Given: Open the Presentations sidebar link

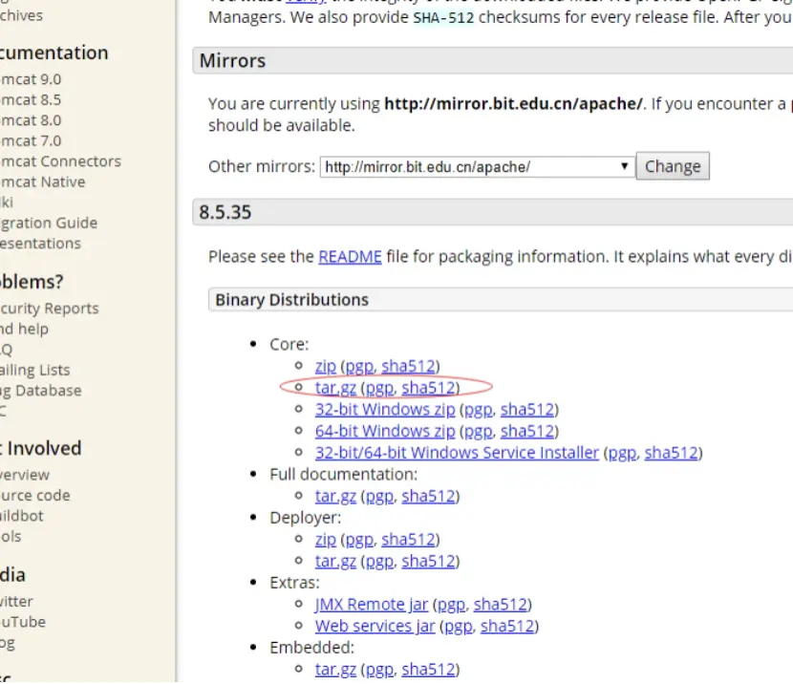Looking at the screenshot, I should pyautogui.click(x=40, y=244).
